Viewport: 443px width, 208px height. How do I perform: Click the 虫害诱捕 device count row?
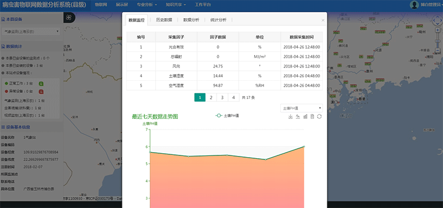point(23,108)
